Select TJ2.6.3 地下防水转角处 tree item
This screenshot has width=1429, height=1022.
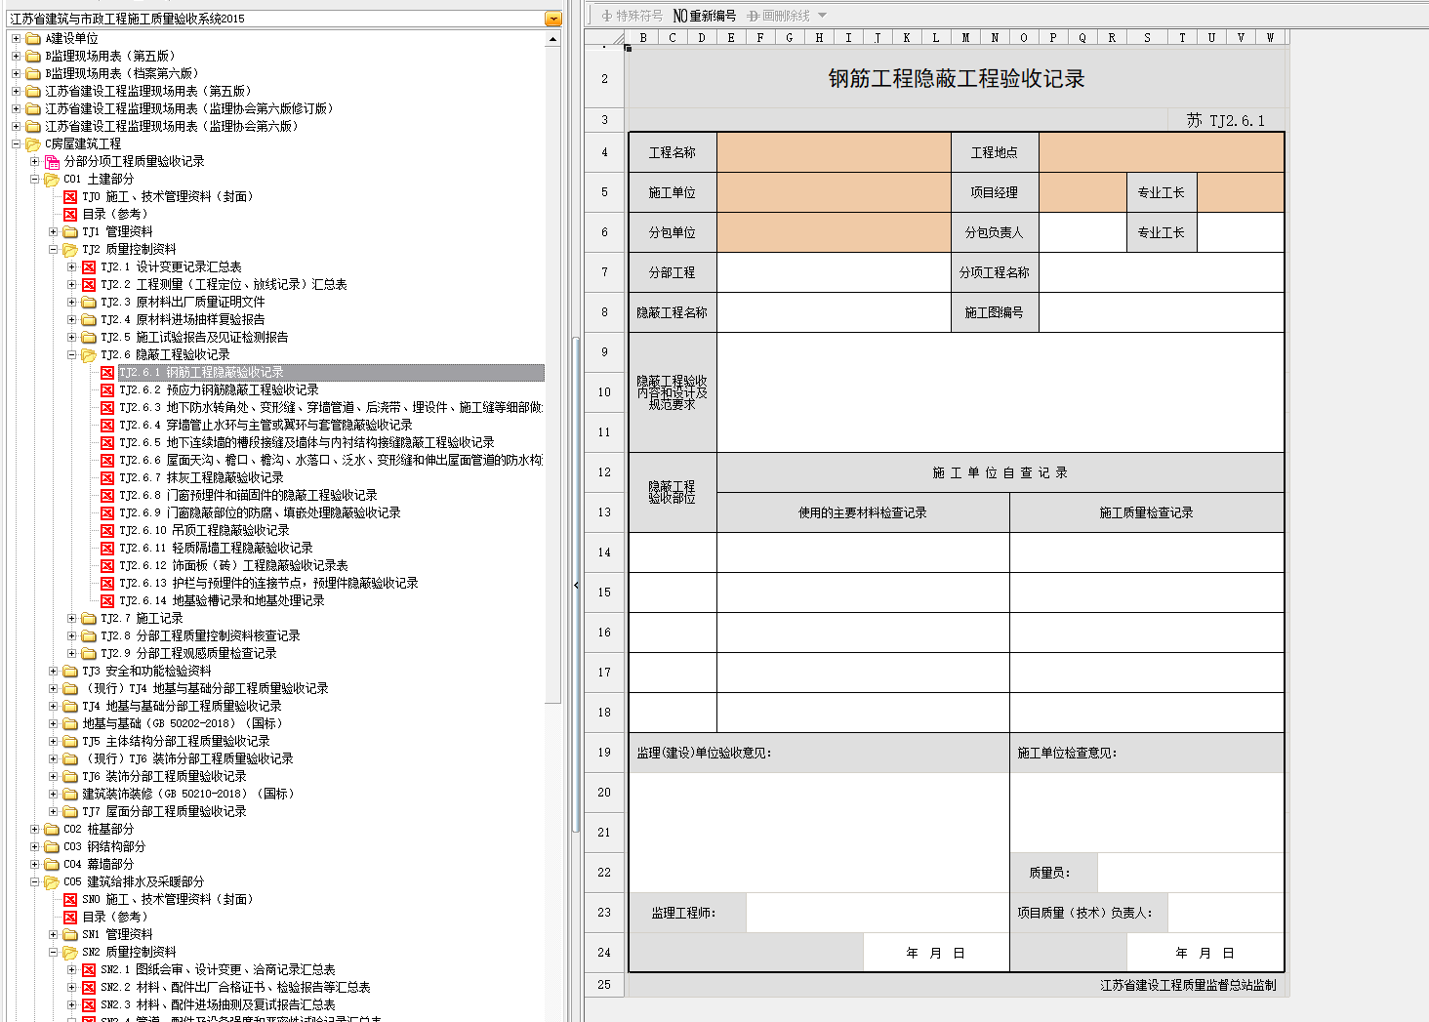coord(331,408)
